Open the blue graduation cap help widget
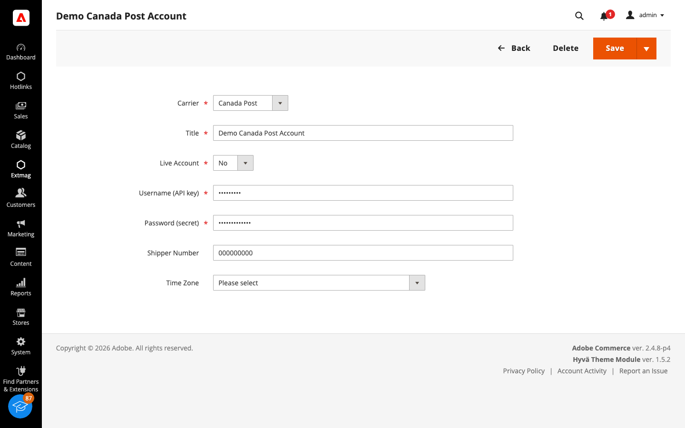The width and height of the screenshot is (685, 428). [x=20, y=407]
